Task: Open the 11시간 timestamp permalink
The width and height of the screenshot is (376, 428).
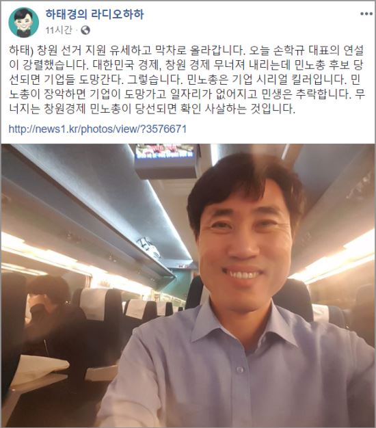Action: (x=59, y=30)
